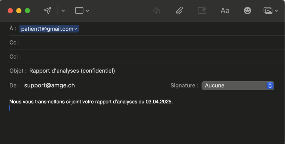
Task: Expand the Photo Browser dropdown chevron
Action: pos(276,11)
